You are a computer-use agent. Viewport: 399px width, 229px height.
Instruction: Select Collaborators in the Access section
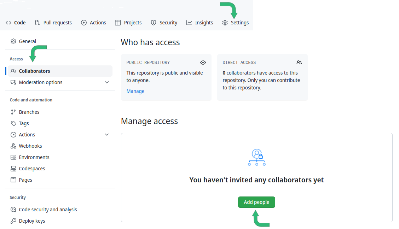point(34,71)
